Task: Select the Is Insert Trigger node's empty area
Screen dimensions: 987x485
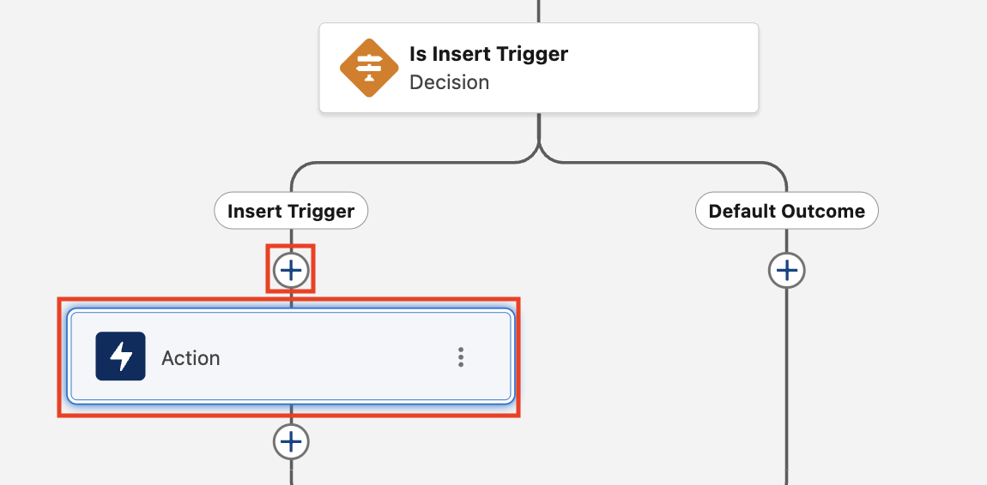Action: pyautogui.click(x=661, y=68)
